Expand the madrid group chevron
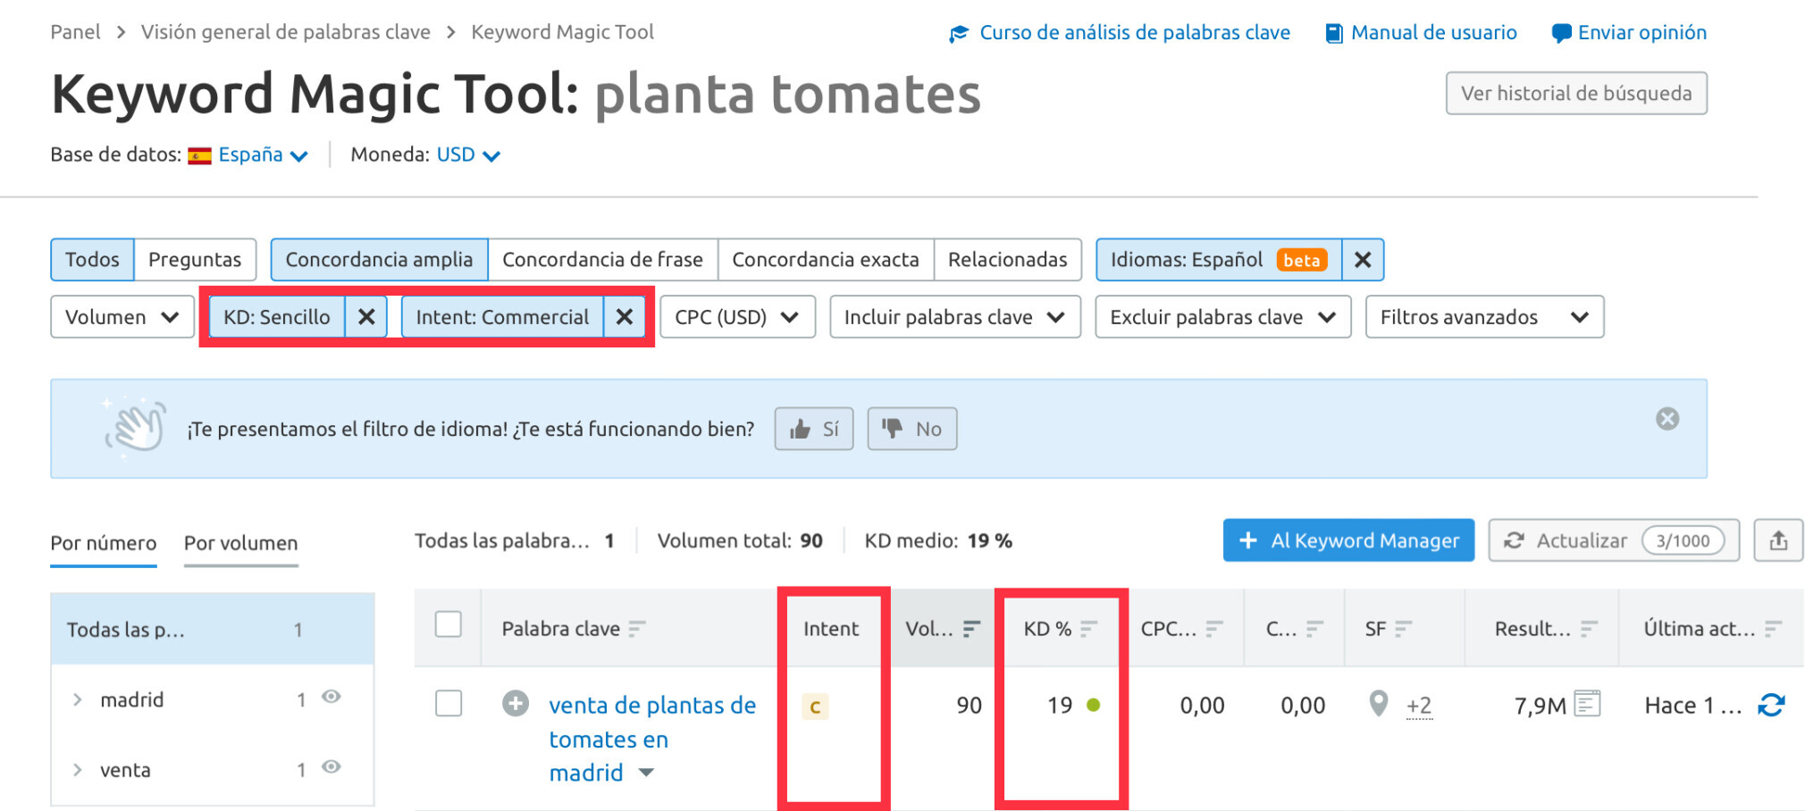 click(x=78, y=699)
